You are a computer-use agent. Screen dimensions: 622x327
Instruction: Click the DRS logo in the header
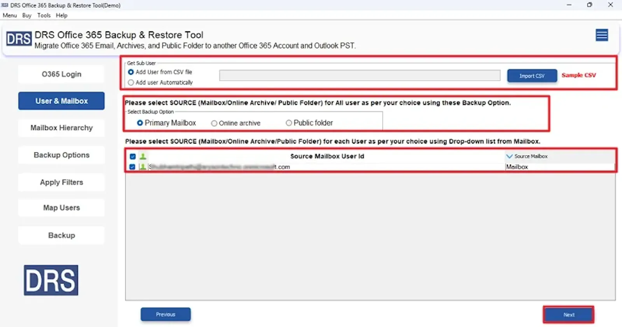coord(19,39)
